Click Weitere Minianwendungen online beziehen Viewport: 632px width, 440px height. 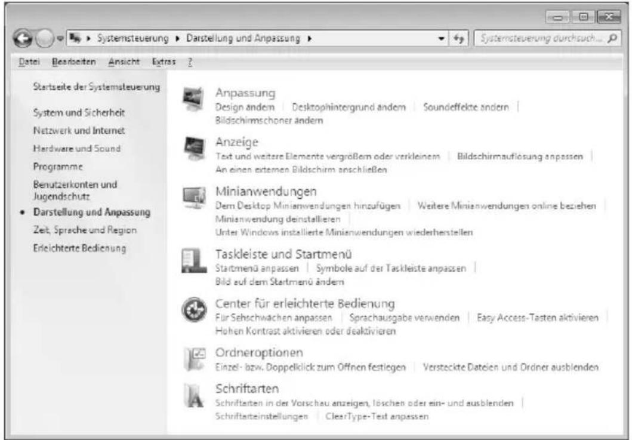point(507,206)
